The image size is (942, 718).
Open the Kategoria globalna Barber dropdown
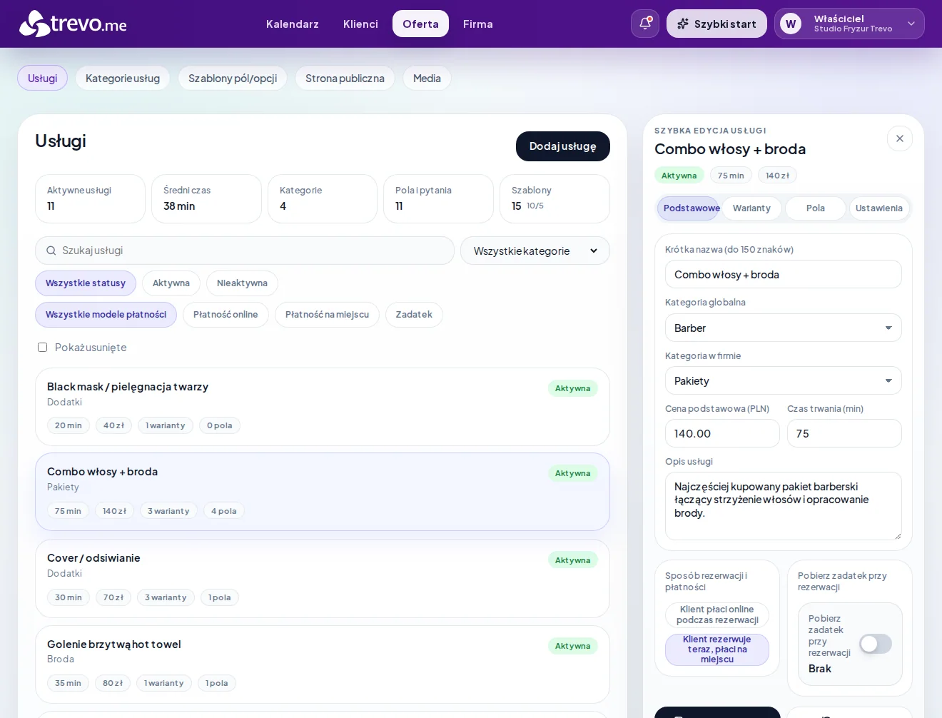(784, 328)
